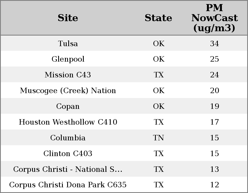Click the OK state cell in Copan row

(159, 106)
